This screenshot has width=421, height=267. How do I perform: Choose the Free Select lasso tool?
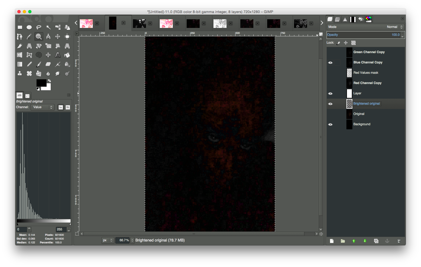click(x=39, y=27)
